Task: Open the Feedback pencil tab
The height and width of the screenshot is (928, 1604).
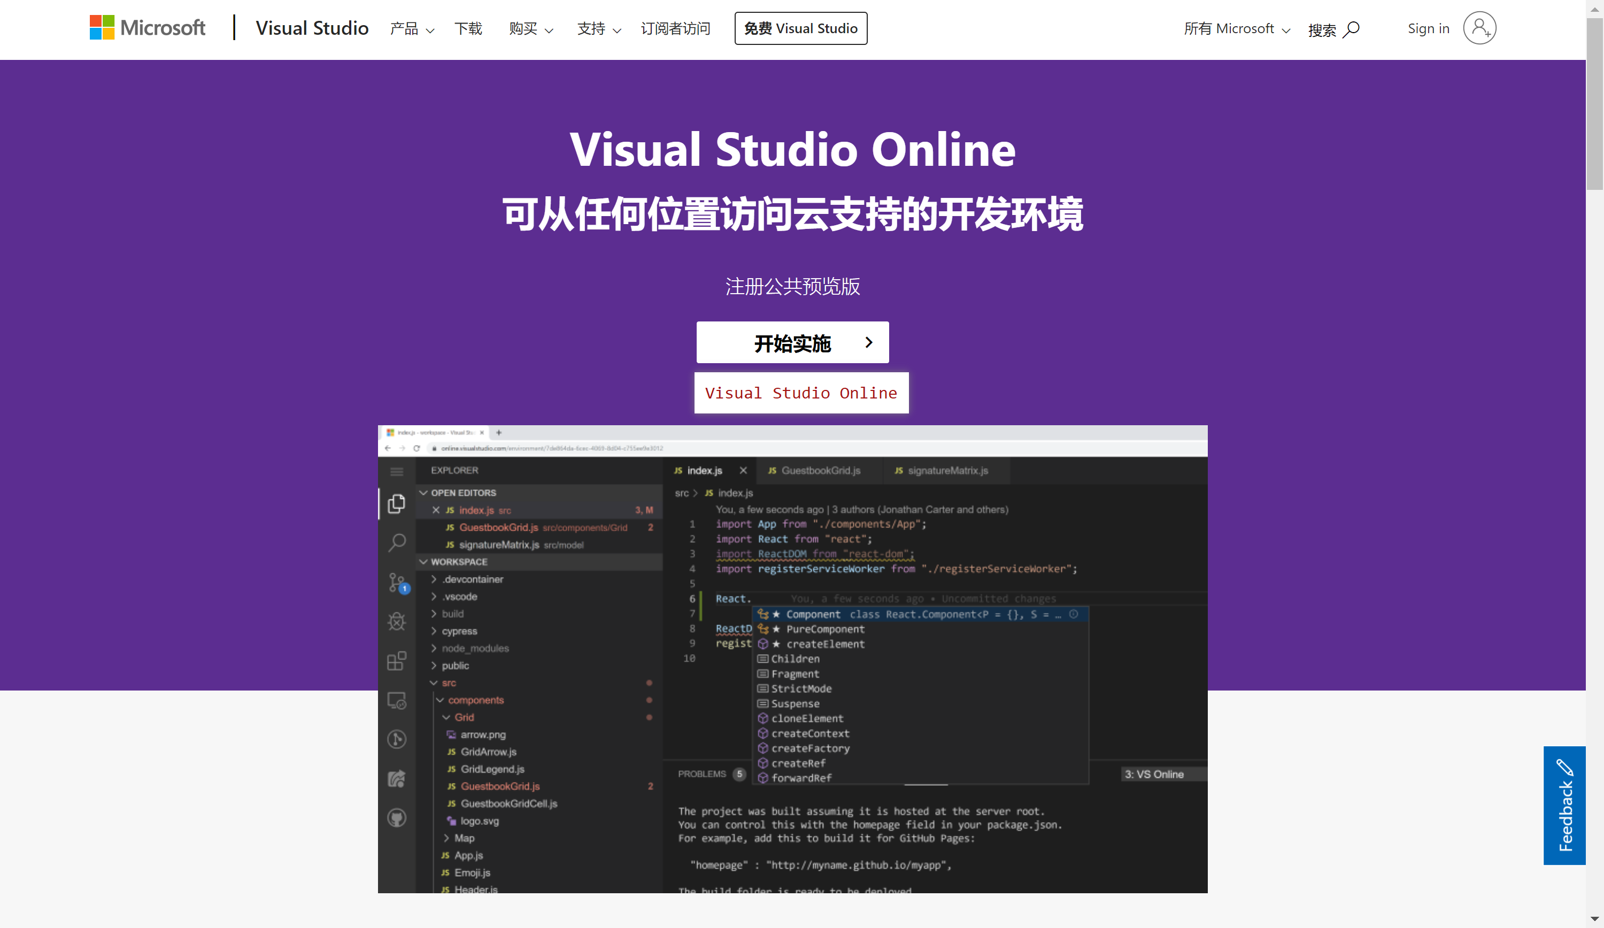Action: [1563, 804]
